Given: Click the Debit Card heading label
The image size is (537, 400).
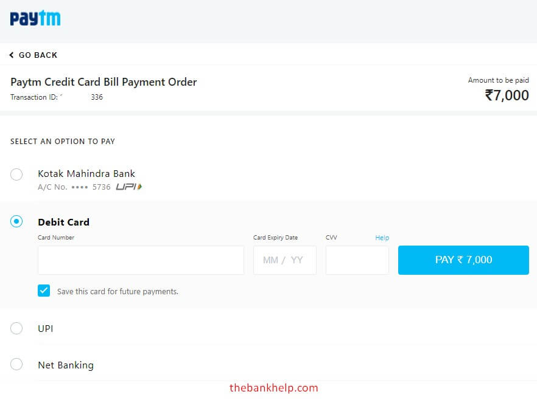Looking at the screenshot, I should (63, 222).
